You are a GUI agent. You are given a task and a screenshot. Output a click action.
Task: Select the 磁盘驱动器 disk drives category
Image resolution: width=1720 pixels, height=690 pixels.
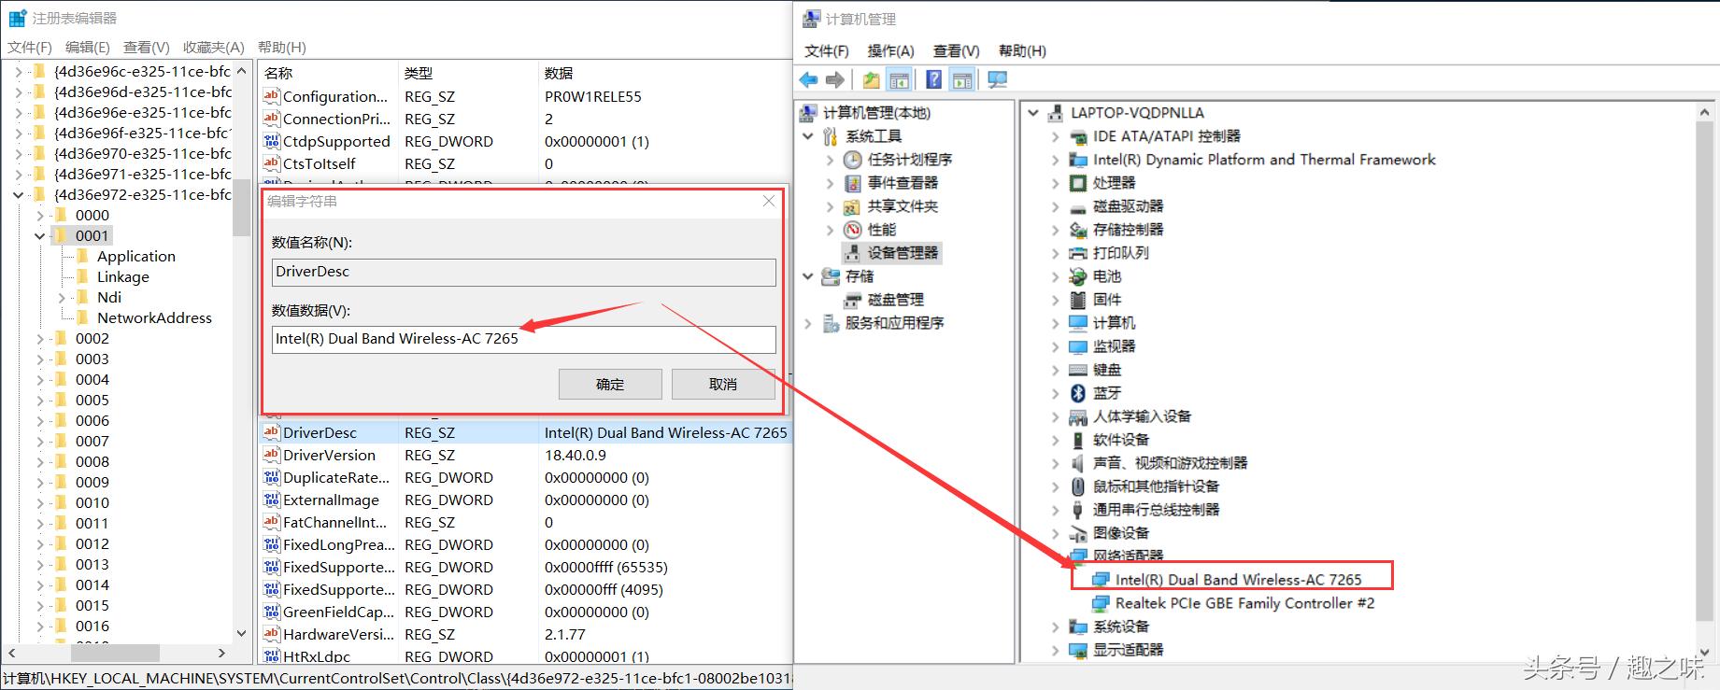point(1129,206)
